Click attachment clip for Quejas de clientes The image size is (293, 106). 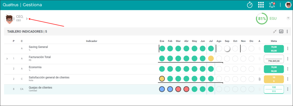pos(259,89)
